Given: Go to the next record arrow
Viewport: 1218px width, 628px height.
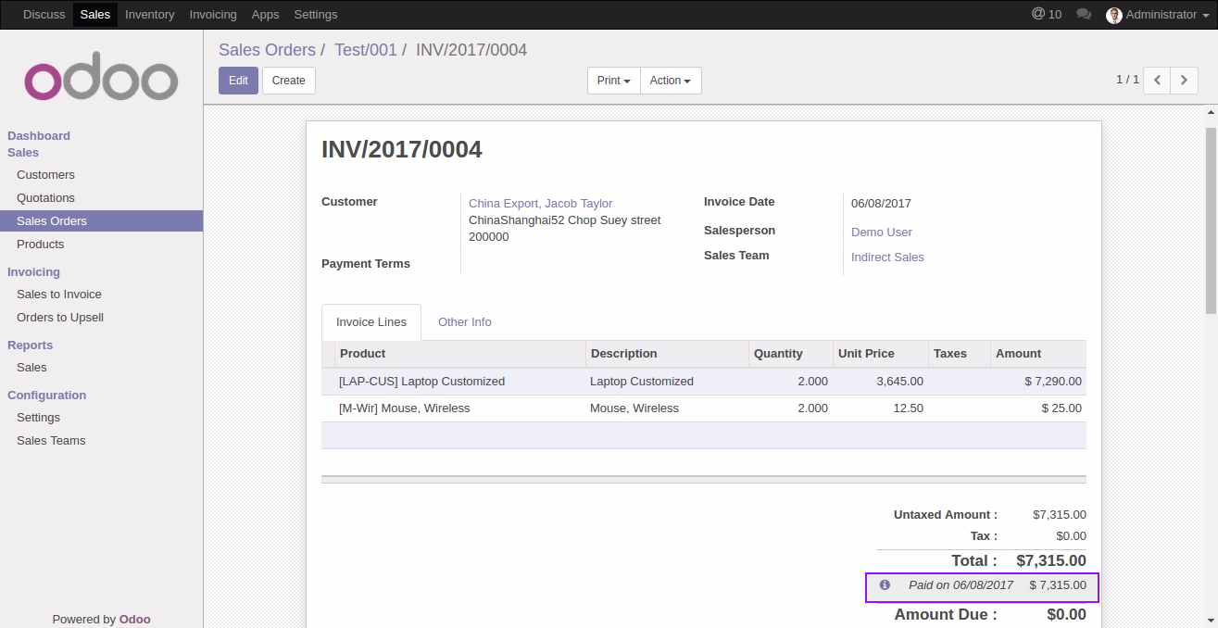Looking at the screenshot, I should click(x=1185, y=81).
